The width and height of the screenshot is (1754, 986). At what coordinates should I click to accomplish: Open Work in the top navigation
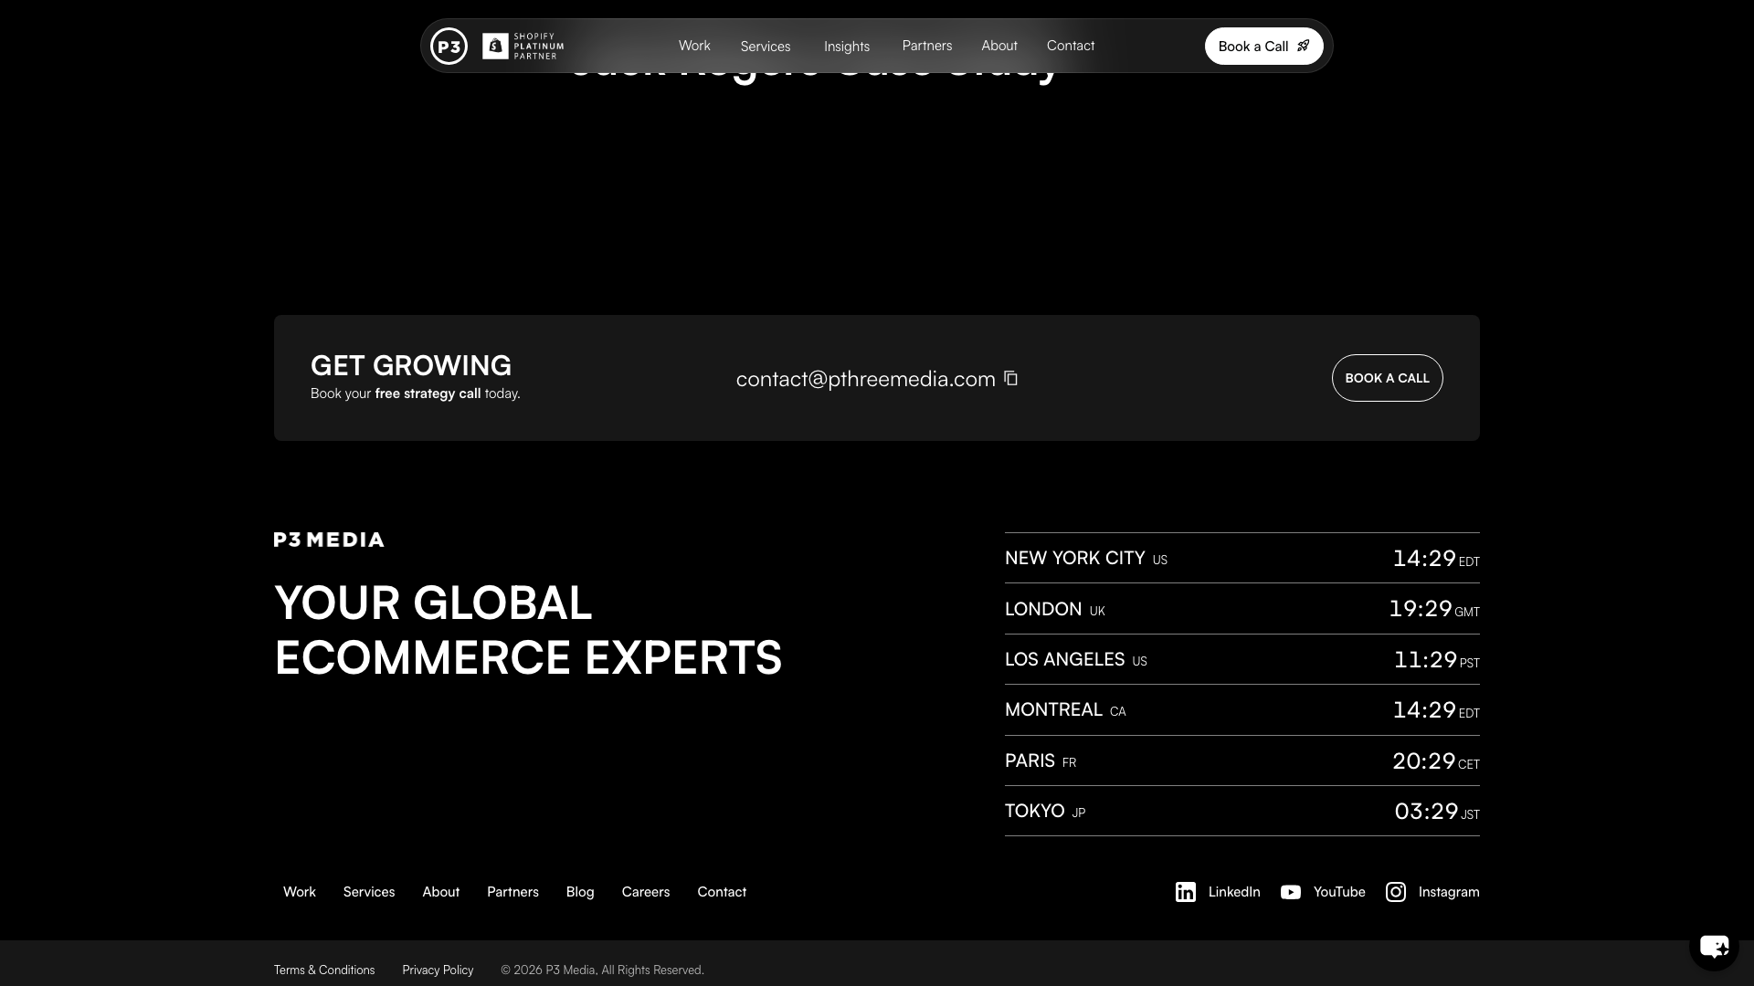694,46
